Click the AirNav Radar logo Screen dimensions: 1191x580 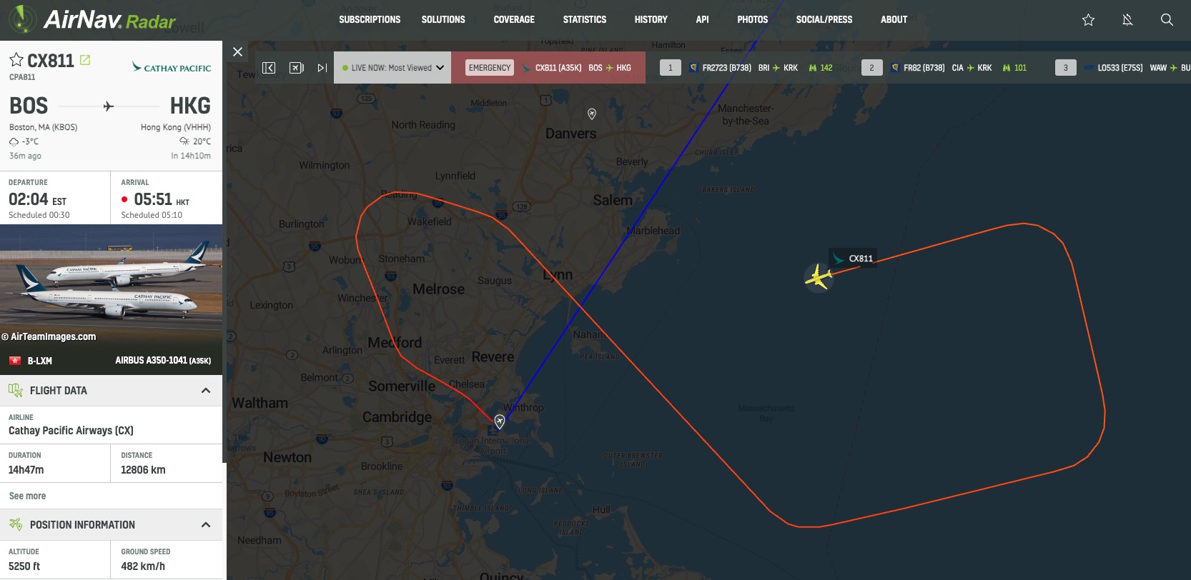click(93, 20)
